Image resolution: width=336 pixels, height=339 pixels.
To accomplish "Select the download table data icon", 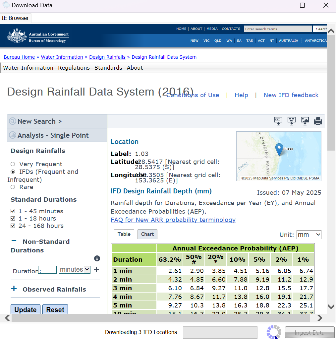I will click(278, 121).
